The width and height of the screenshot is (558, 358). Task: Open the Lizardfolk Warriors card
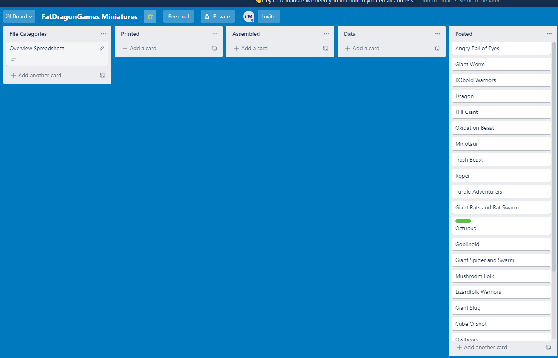(501, 292)
